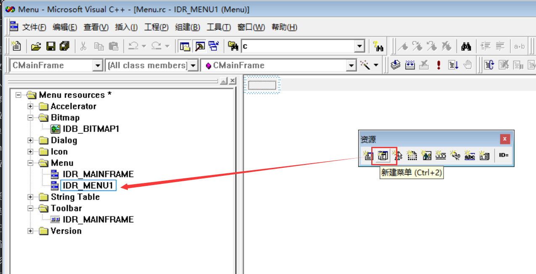Toggle the Workspace window icon
536x274 pixels.
[x=185, y=46]
